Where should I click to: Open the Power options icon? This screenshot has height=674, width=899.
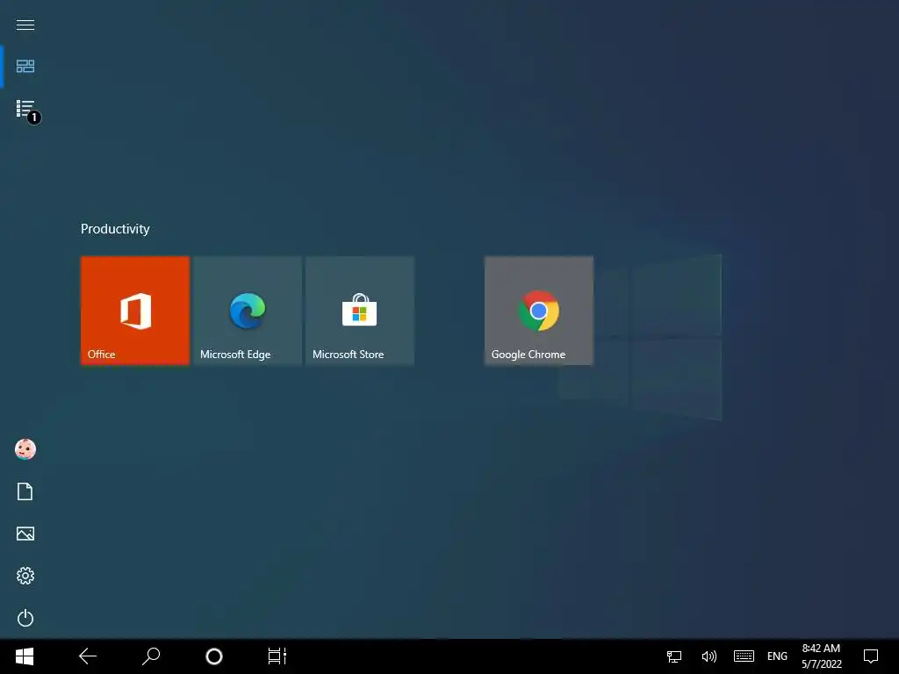[x=25, y=618]
